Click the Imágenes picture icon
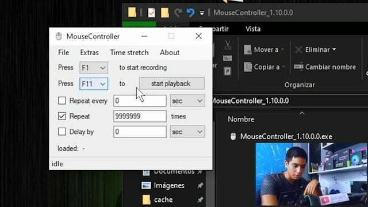This screenshot has width=368, height=207. pos(146,185)
